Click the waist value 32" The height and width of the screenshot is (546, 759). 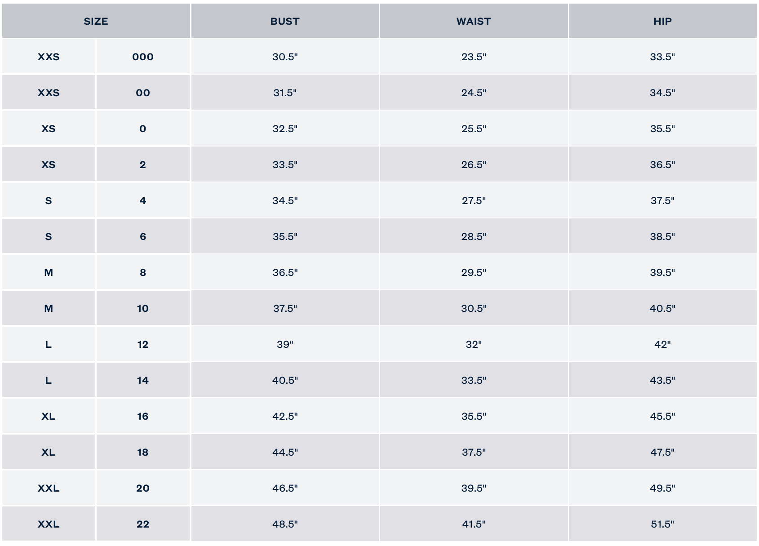474,344
